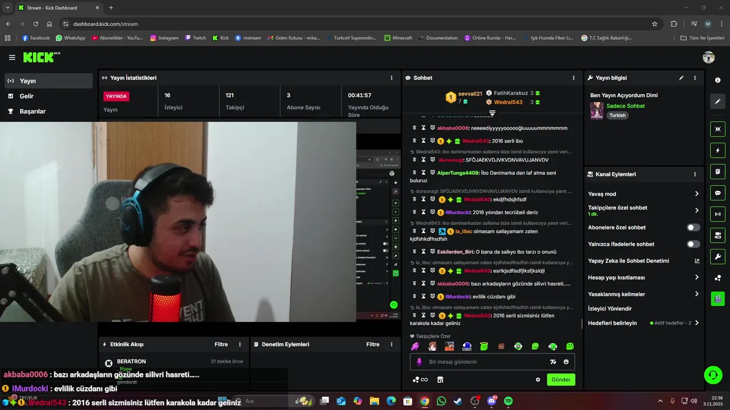Open Yayın bilgisi three-dot menu

pyautogui.click(x=695, y=78)
